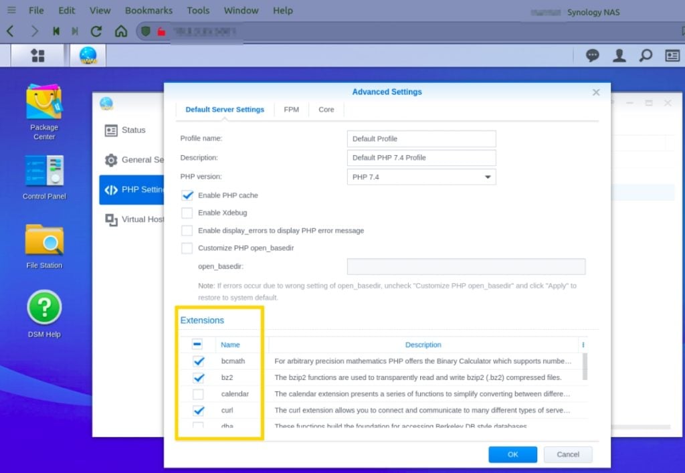Toggle Enable PHP cache checkbox
This screenshot has width=685, height=473.
point(187,195)
